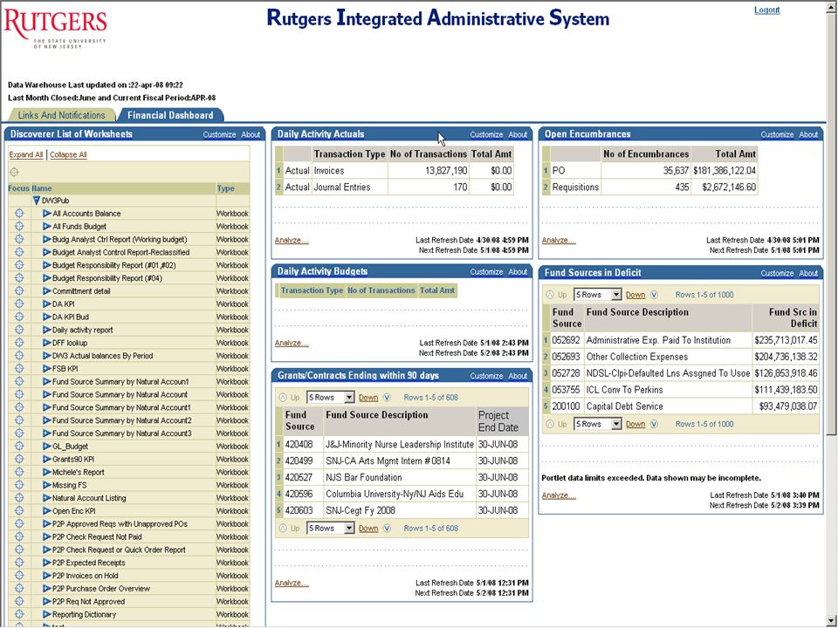Image resolution: width=838 pixels, height=628 pixels.
Task: Open P2P Approved Reqs with Unapproved POs row
Action: [129, 524]
